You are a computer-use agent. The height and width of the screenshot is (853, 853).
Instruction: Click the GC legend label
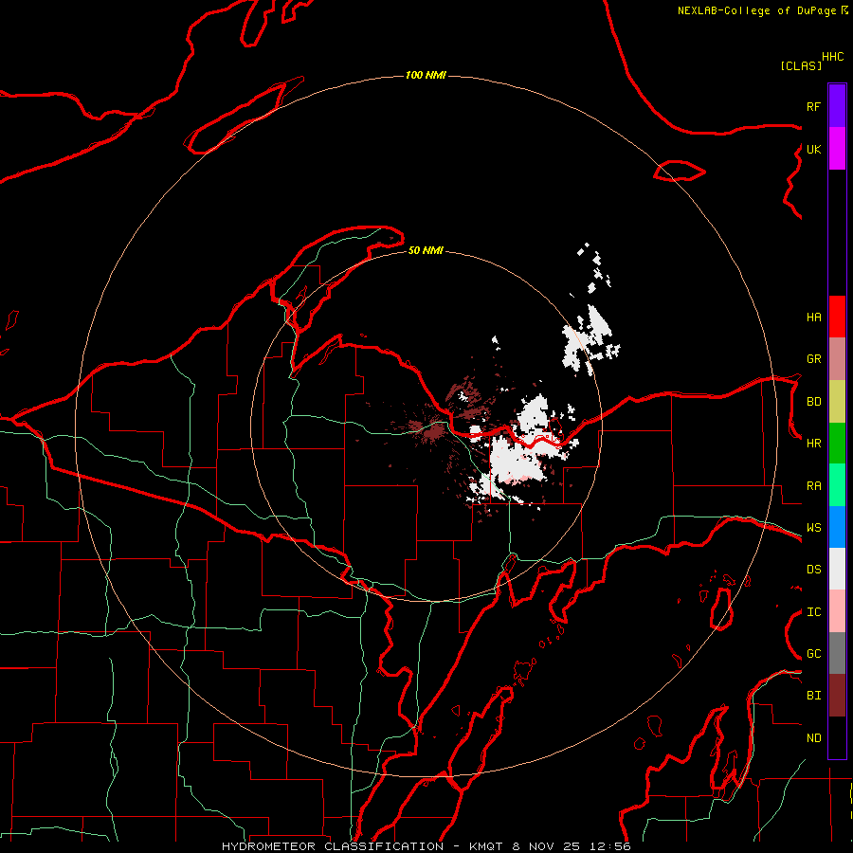813,654
